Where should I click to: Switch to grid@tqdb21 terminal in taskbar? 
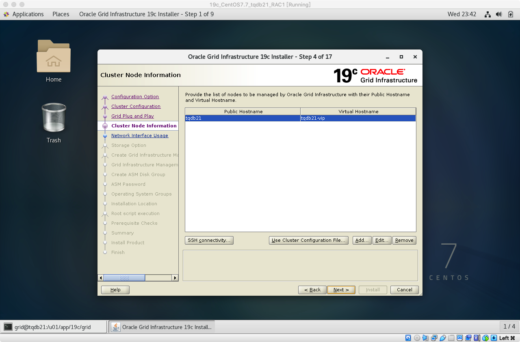(x=54, y=327)
